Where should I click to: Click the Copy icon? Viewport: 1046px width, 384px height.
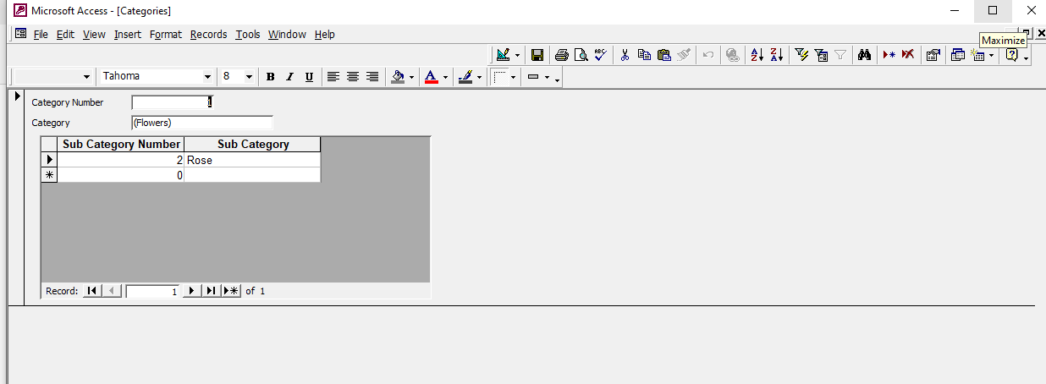pos(644,55)
